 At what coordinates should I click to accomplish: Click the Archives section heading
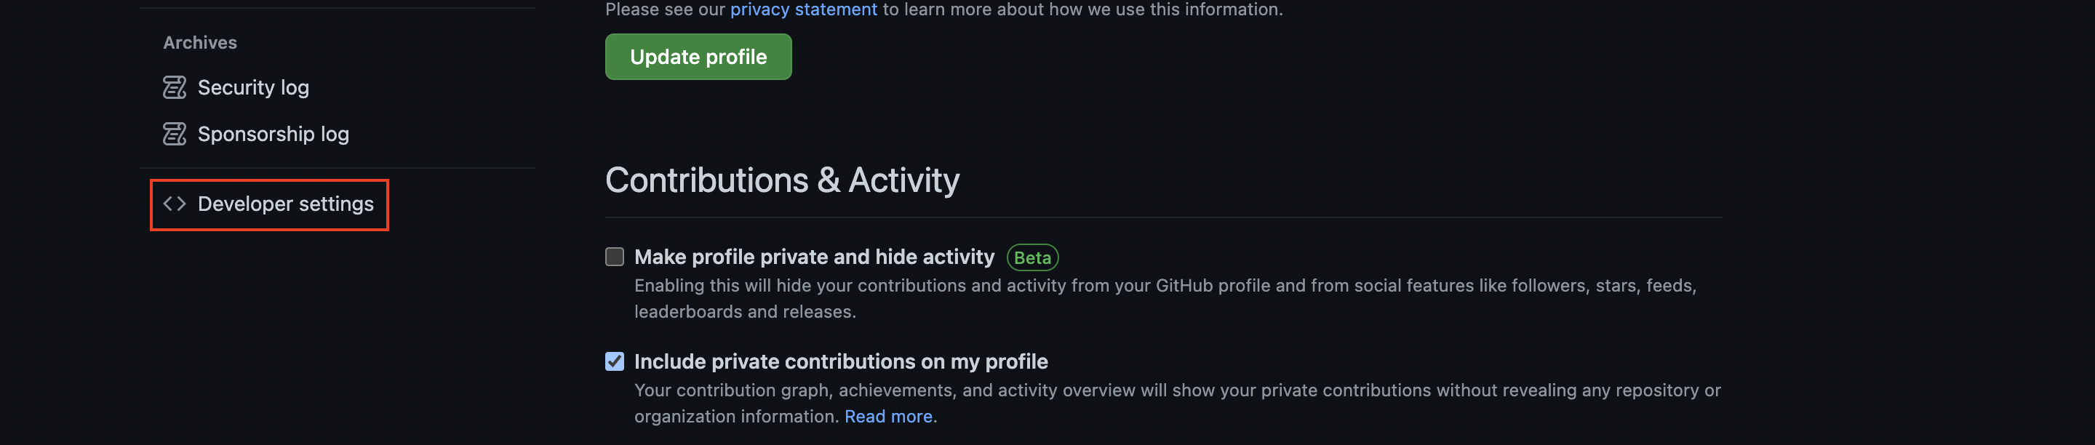(x=200, y=42)
